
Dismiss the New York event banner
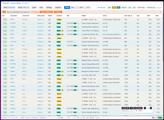160,12
